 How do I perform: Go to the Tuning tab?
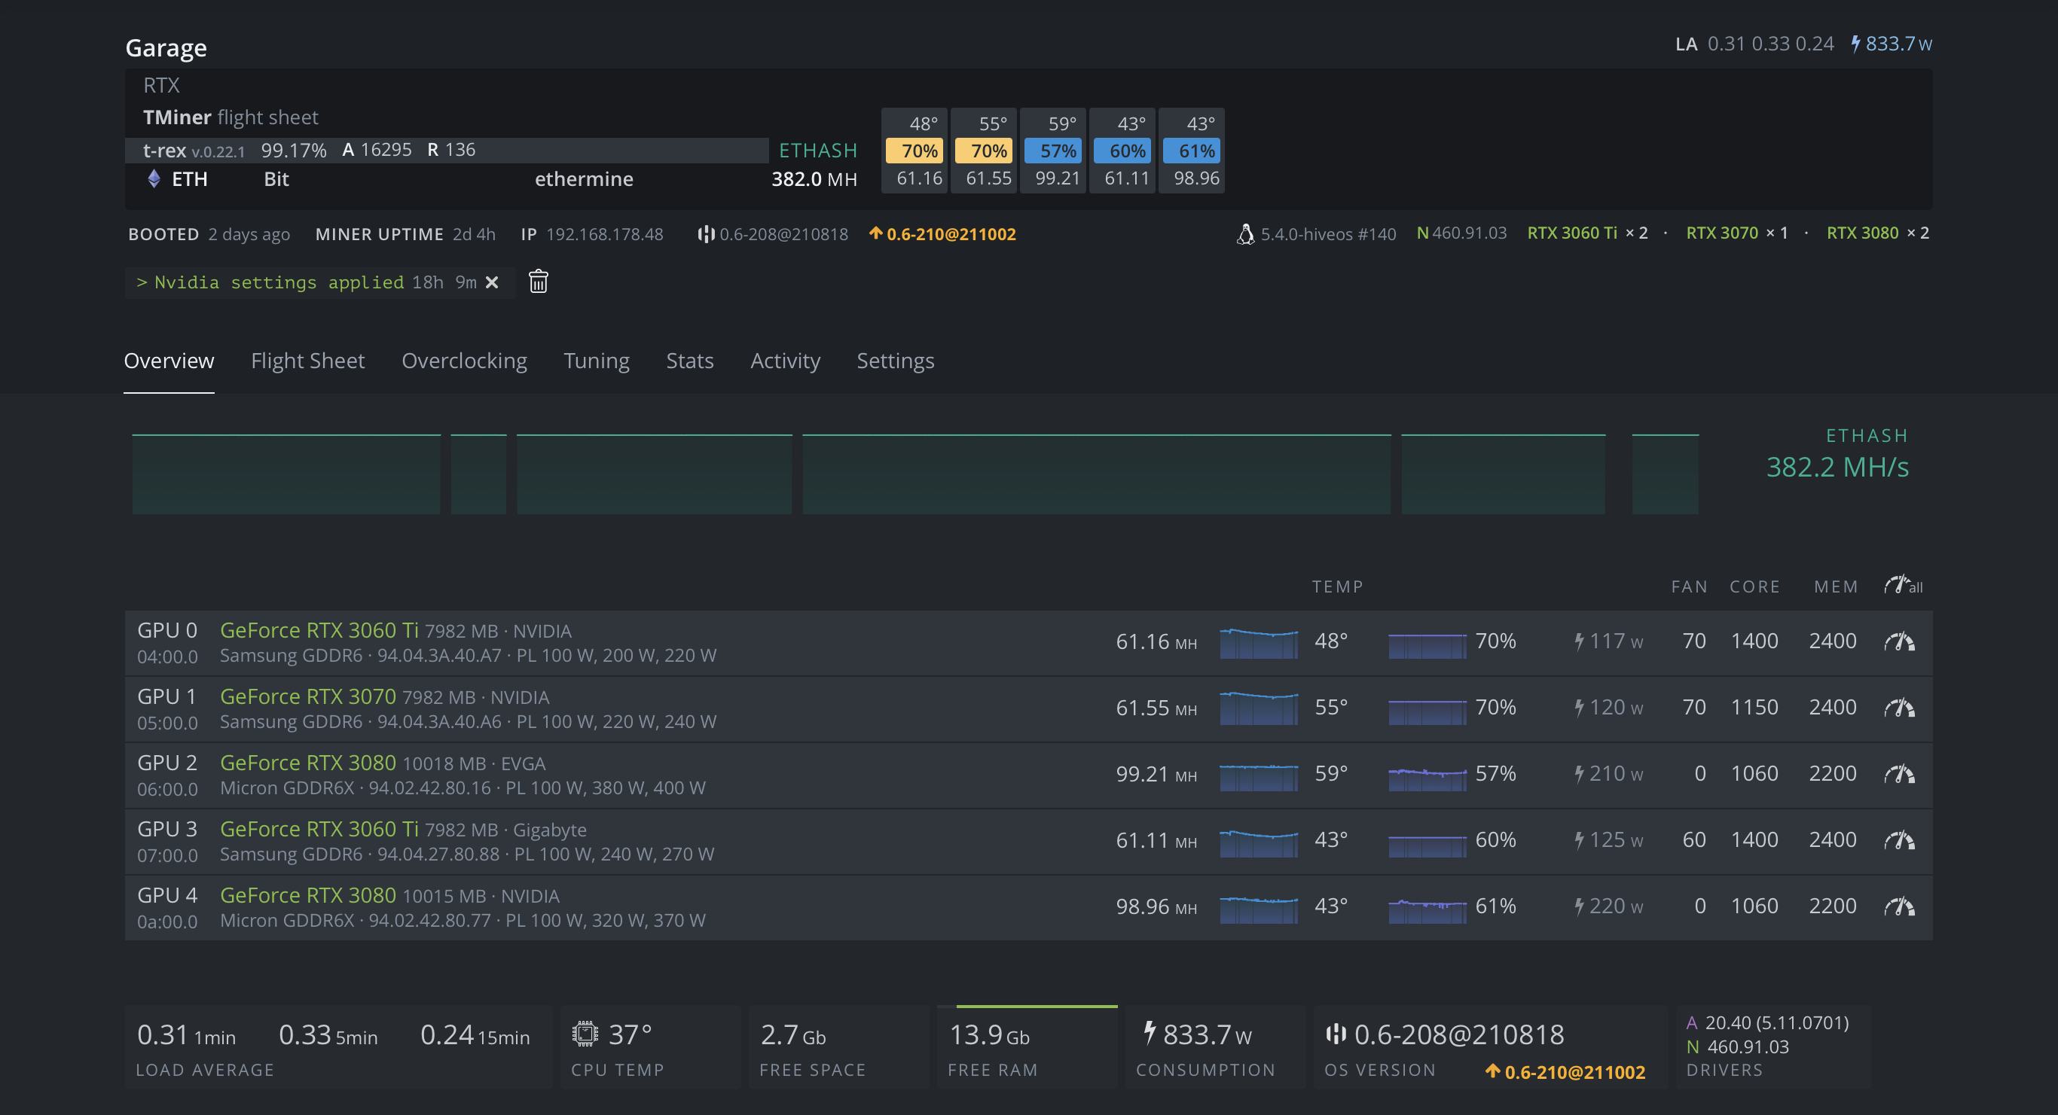(x=596, y=361)
